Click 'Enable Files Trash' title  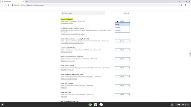66,92
